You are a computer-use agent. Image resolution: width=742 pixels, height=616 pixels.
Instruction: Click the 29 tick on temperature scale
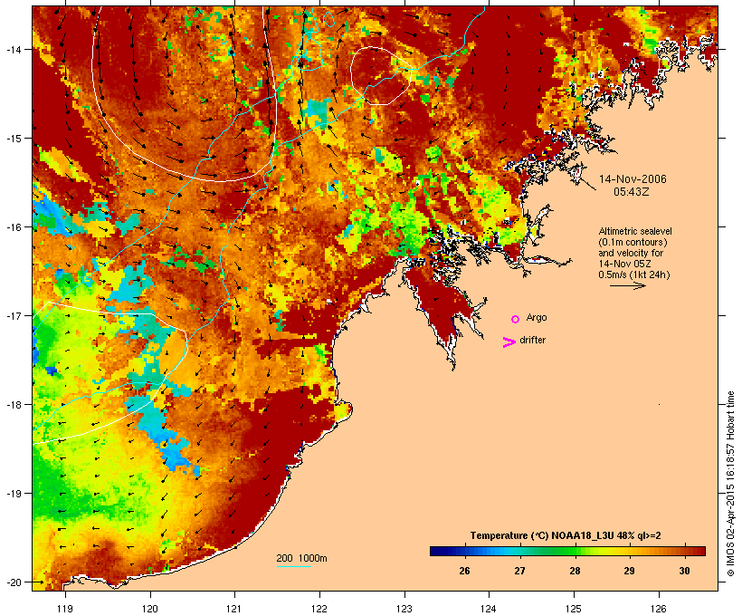click(629, 571)
